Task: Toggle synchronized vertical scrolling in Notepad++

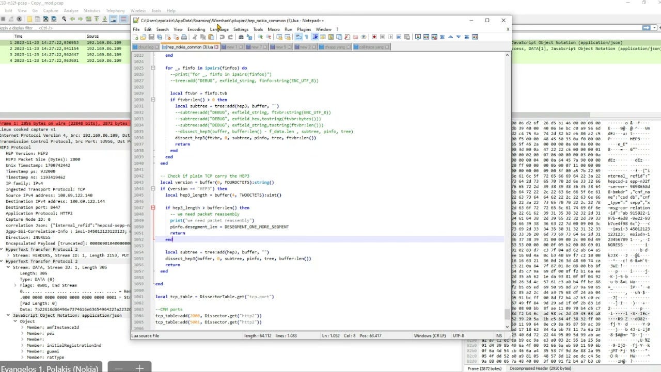Action: (279, 37)
